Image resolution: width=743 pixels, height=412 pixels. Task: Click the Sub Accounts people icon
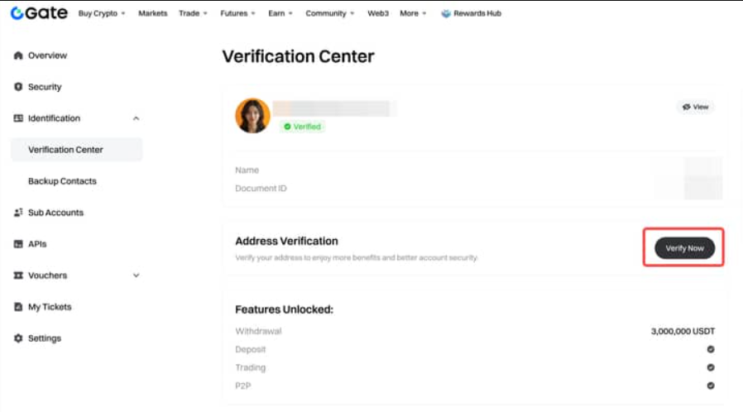click(x=18, y=213)
